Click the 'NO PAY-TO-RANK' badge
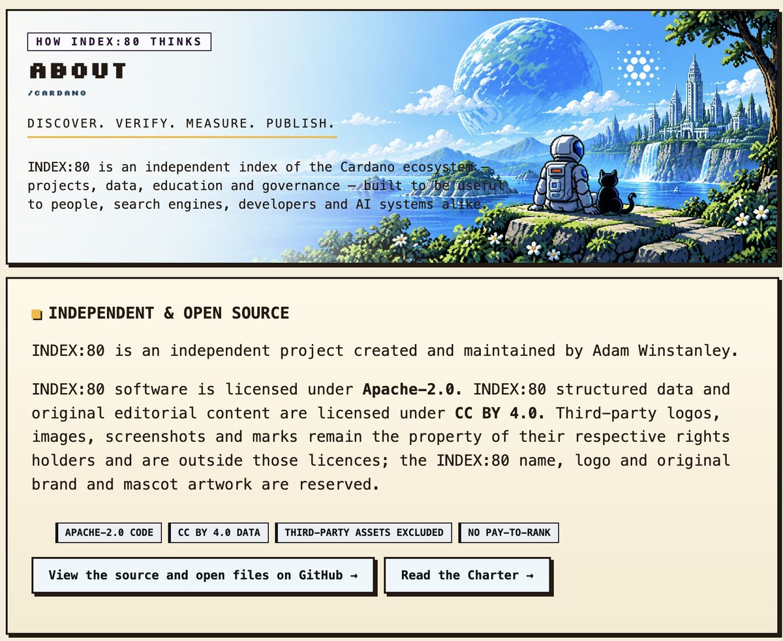Screen dimensions: 783x641 (509, 533)
